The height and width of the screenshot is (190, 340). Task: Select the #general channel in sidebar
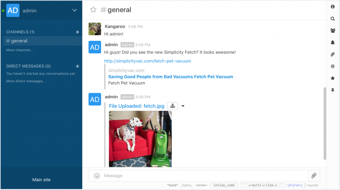(x=43, y=41)
